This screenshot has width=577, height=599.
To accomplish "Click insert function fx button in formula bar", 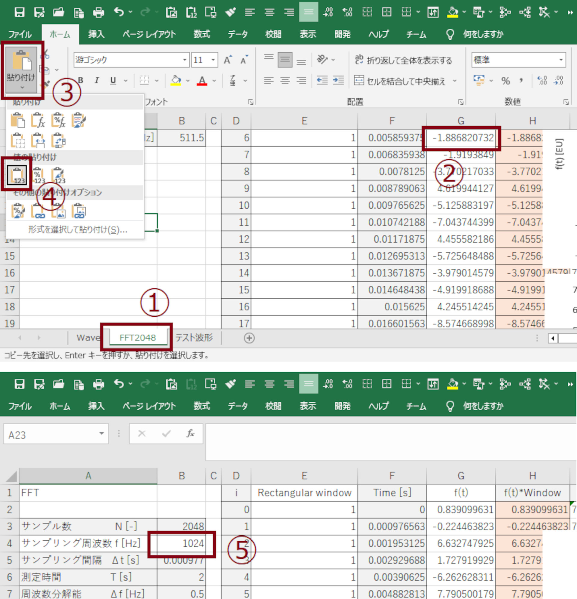I will pos(190,433).
